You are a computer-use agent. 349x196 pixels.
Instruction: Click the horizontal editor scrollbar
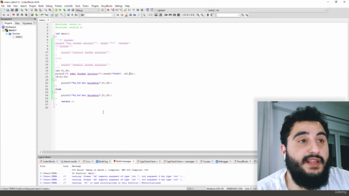click(x=148, y=152)
